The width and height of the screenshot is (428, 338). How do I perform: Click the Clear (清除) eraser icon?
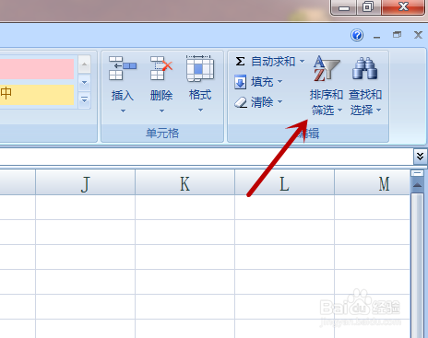(x=241, y=102)
